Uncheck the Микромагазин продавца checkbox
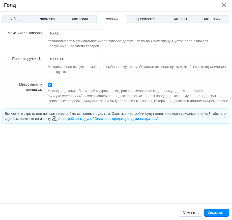Viewport: 232px width, 220px height. pos(50,85)
